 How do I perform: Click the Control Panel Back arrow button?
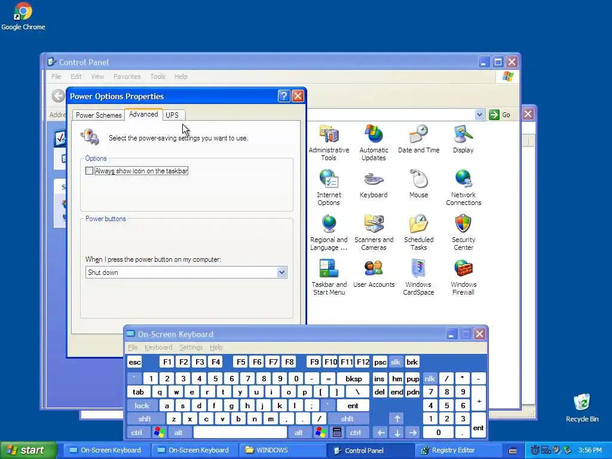coord(59,96)
